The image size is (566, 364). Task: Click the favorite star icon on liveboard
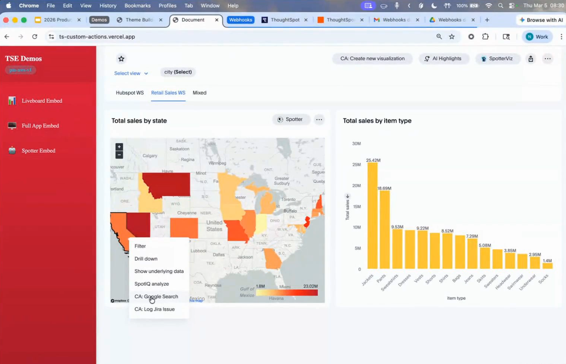121,59
